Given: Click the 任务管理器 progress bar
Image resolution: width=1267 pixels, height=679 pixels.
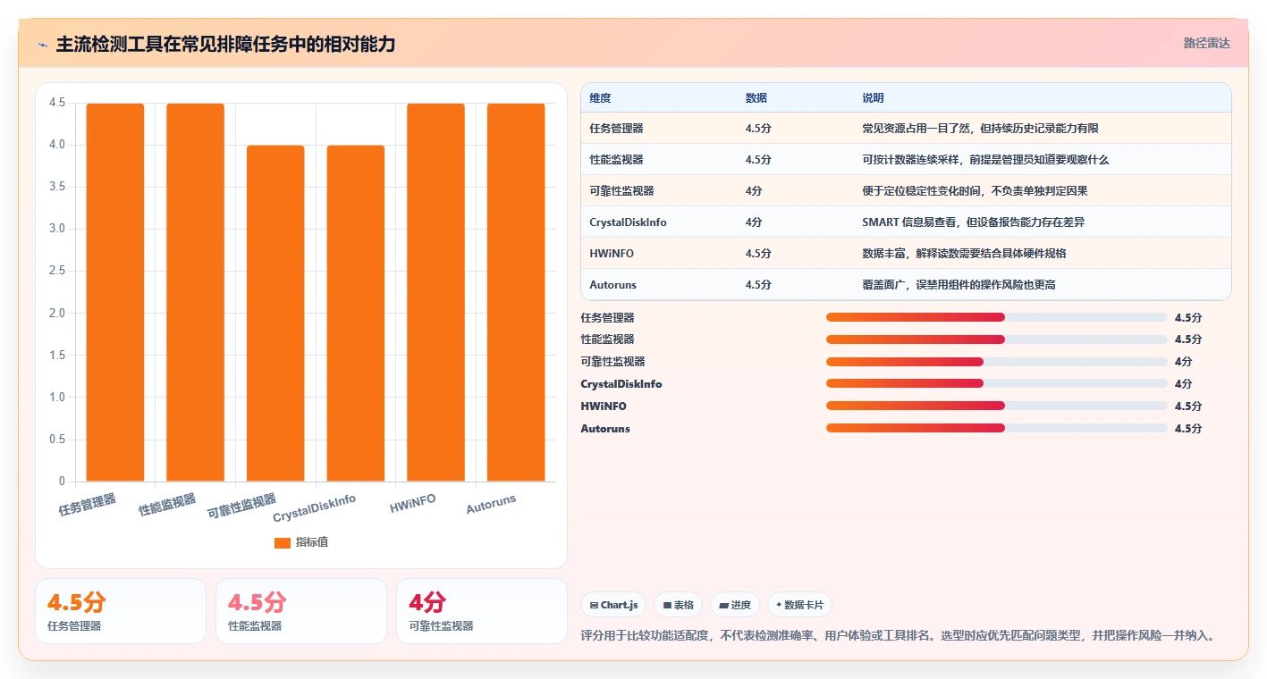Looking at the screenshot, I should (997, 317).
